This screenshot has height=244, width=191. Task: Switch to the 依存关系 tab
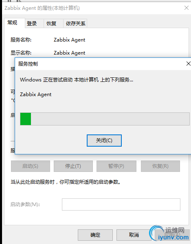click(x=75, y=24)
